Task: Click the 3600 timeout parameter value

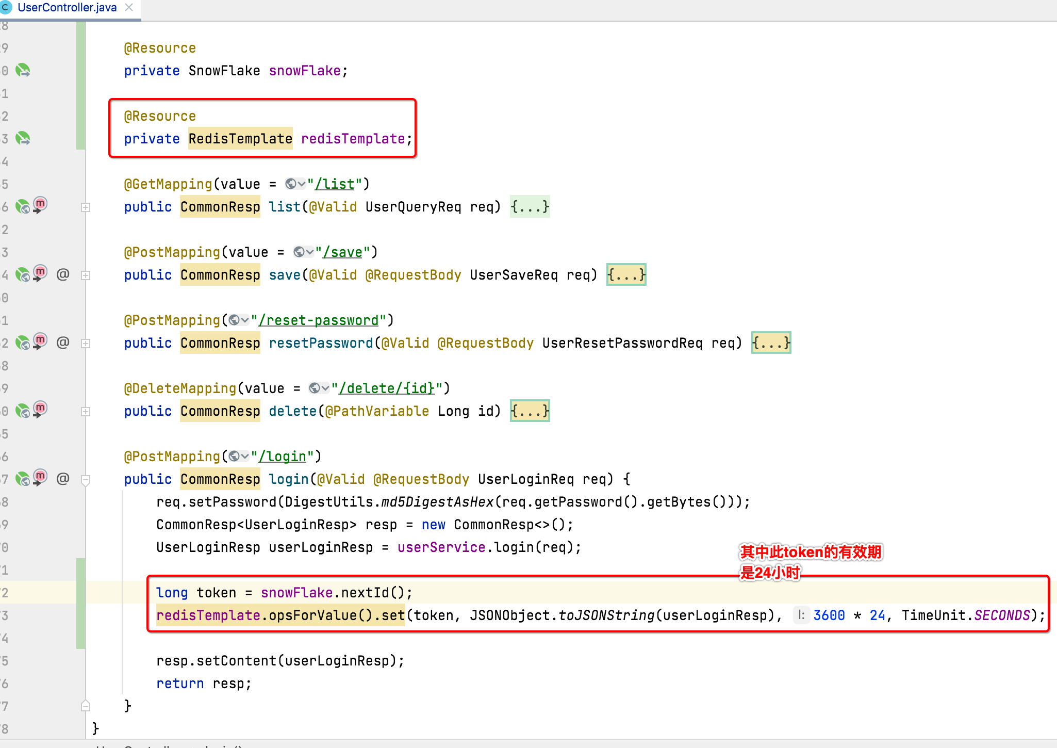Action: pos(829,615)
